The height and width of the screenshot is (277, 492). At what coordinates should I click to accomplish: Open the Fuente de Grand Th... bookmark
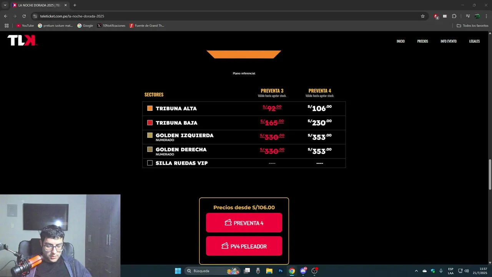[147, 26]
